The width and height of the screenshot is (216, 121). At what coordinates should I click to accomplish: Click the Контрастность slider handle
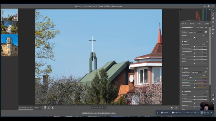194,50
